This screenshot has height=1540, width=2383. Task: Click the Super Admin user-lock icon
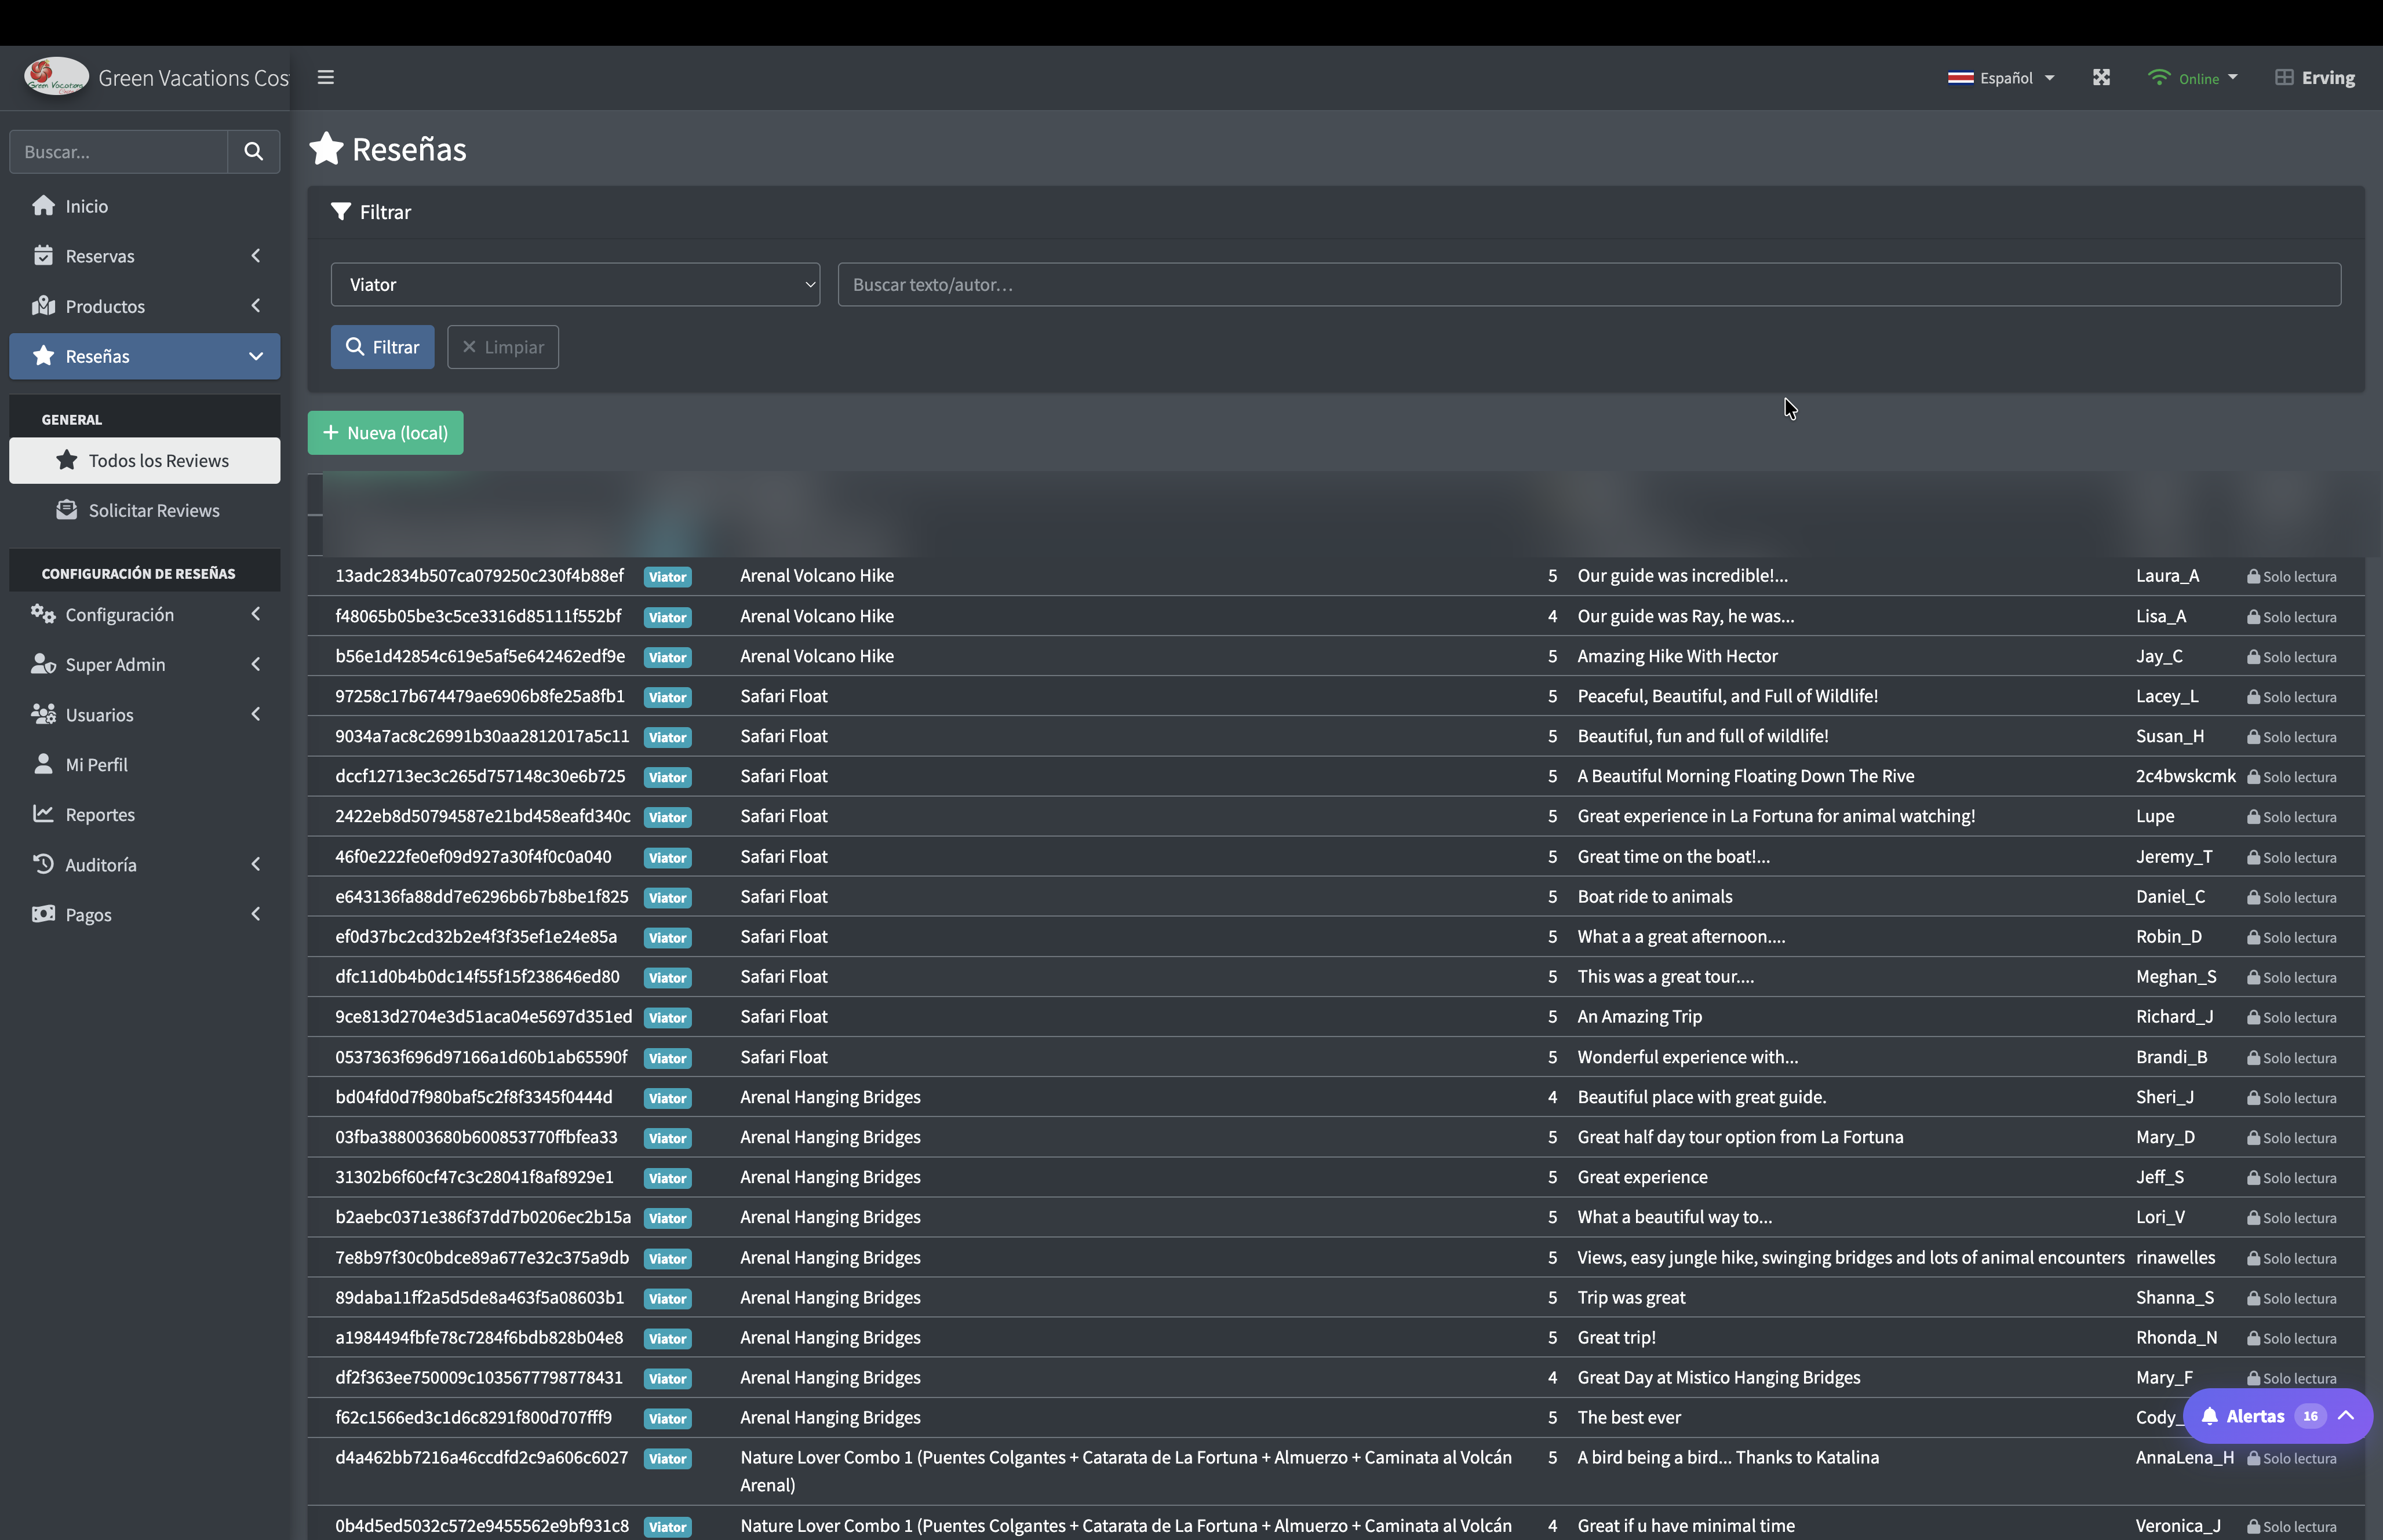coord(43,663)
